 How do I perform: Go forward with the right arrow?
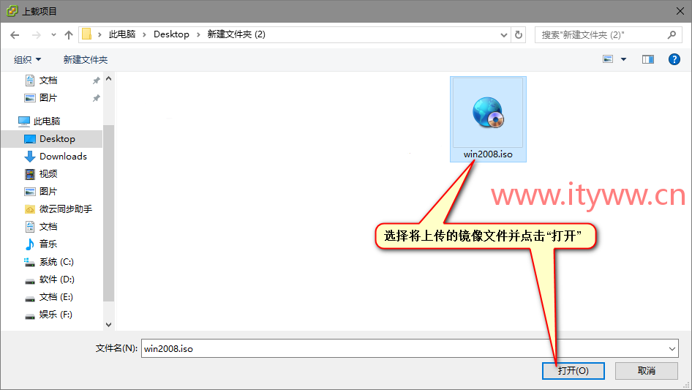(x=37, y=35)
